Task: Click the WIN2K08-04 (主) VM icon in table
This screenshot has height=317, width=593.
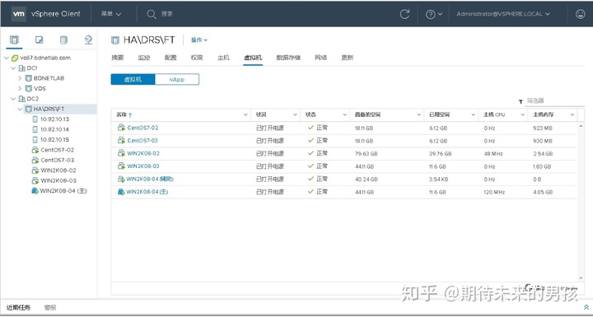Action: pyautogui.click(x=121, y=192)
